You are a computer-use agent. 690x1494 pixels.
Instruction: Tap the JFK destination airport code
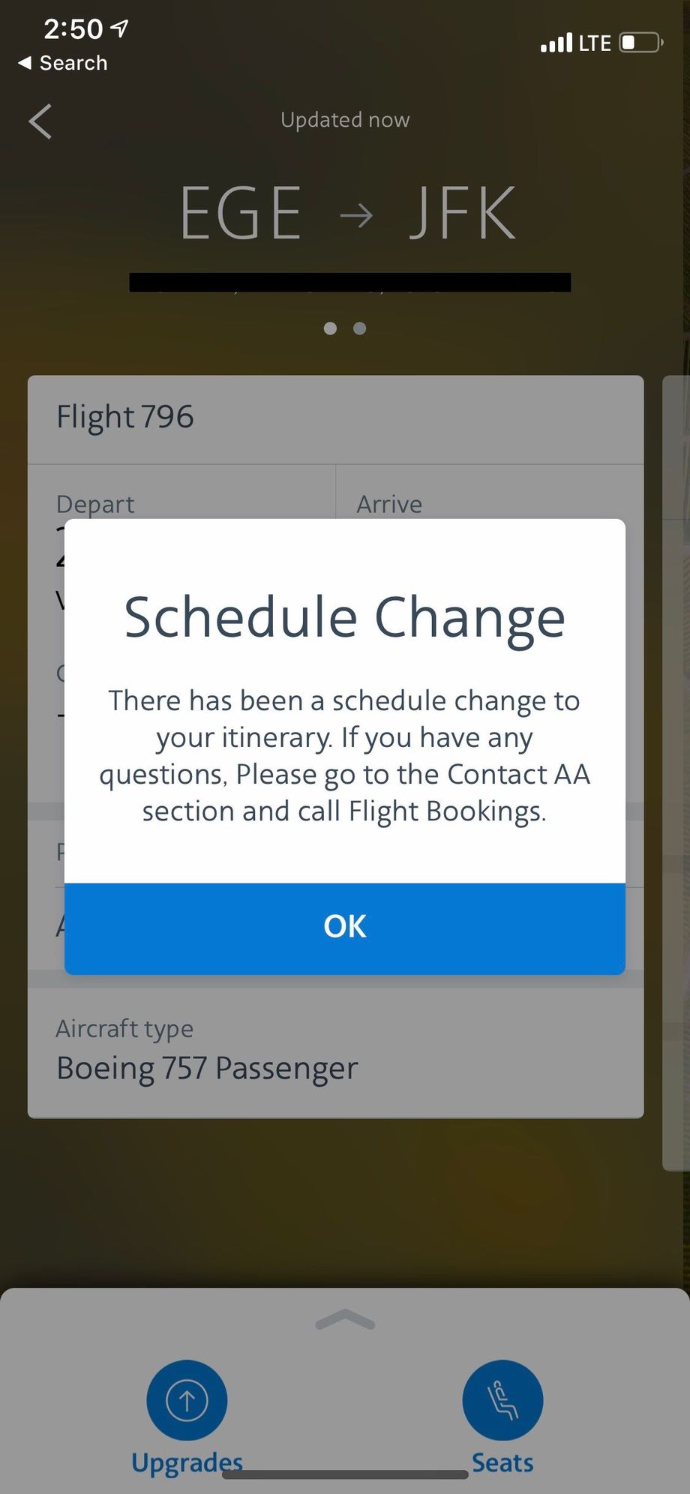point(463,214)
